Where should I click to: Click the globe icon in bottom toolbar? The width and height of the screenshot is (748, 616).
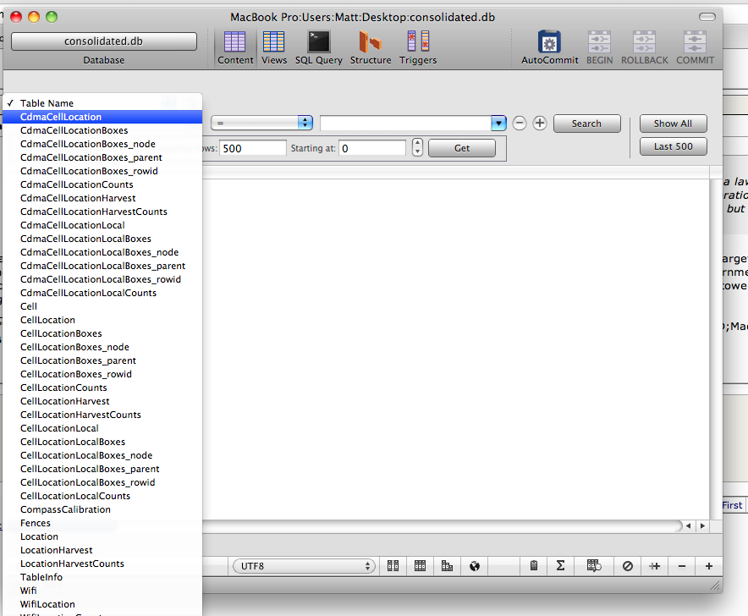point(474,566)
